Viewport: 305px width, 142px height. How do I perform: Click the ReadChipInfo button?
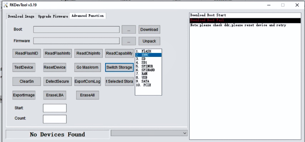pyautogui.click(x=88, y=53)
